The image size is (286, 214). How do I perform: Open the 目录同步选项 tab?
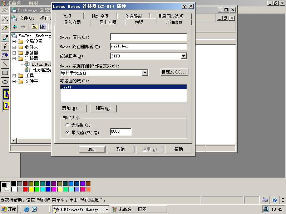(x=171, y=16)
